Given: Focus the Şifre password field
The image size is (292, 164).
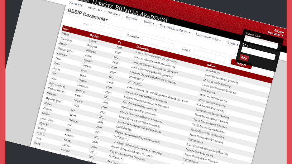Looking at the screenshot, I should point(258,53).
